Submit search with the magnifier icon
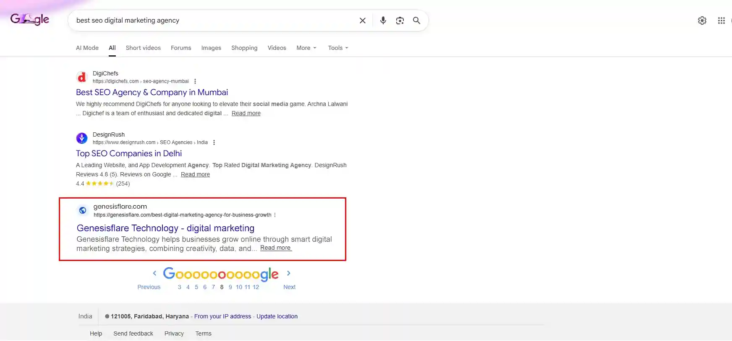Screen dimensions: 732x341 click(416, 21)
